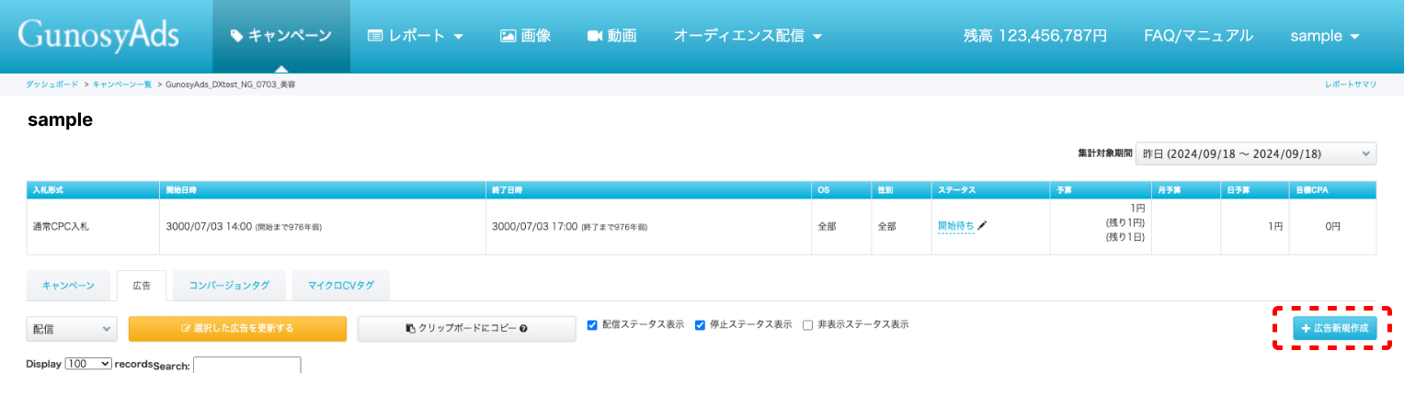The height and width of the screenshot is (396, 1404).
Task: Switch to the コンバージョンタグ tab
Action: 230,286
